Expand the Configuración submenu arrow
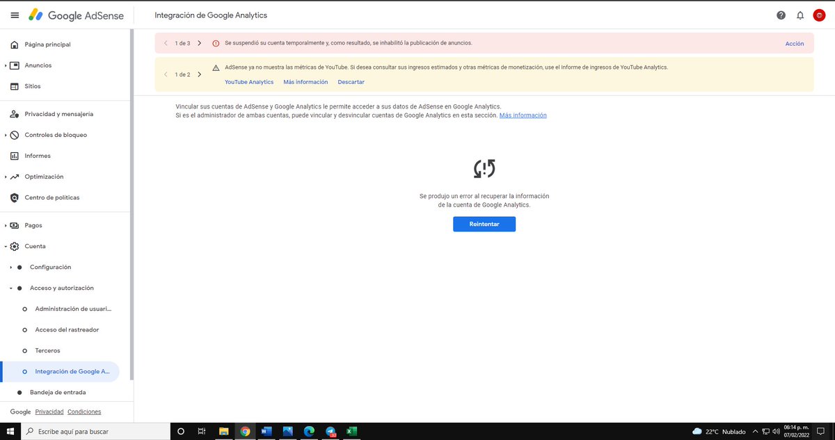The image size is (835, 440). (x=10, y=267)
